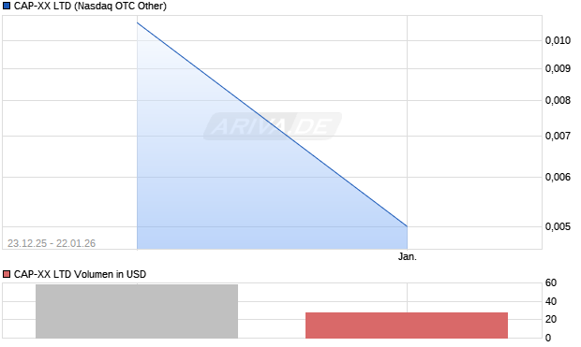The width and height of the screenshot is (581, 347).
Task: Click the gray volume bar
Action: tap(137, 311)
